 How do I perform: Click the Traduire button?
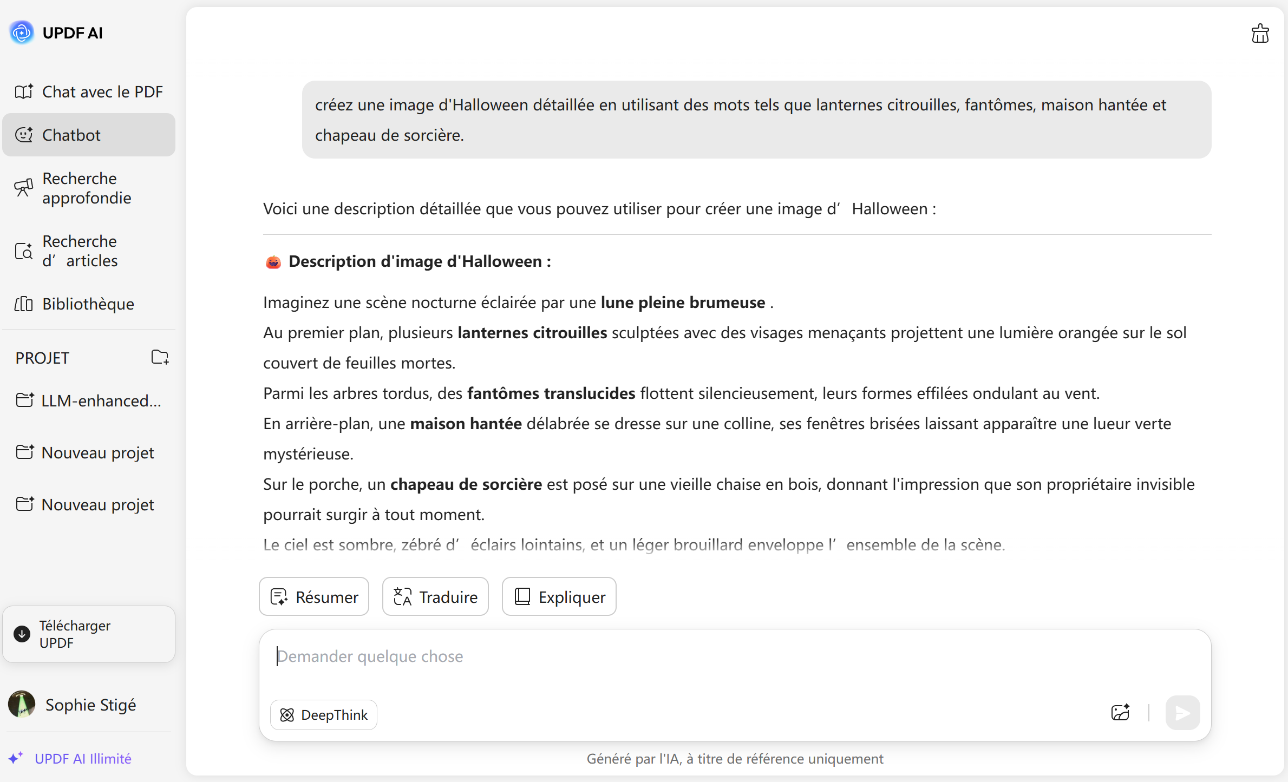click(x=435, y=596)
